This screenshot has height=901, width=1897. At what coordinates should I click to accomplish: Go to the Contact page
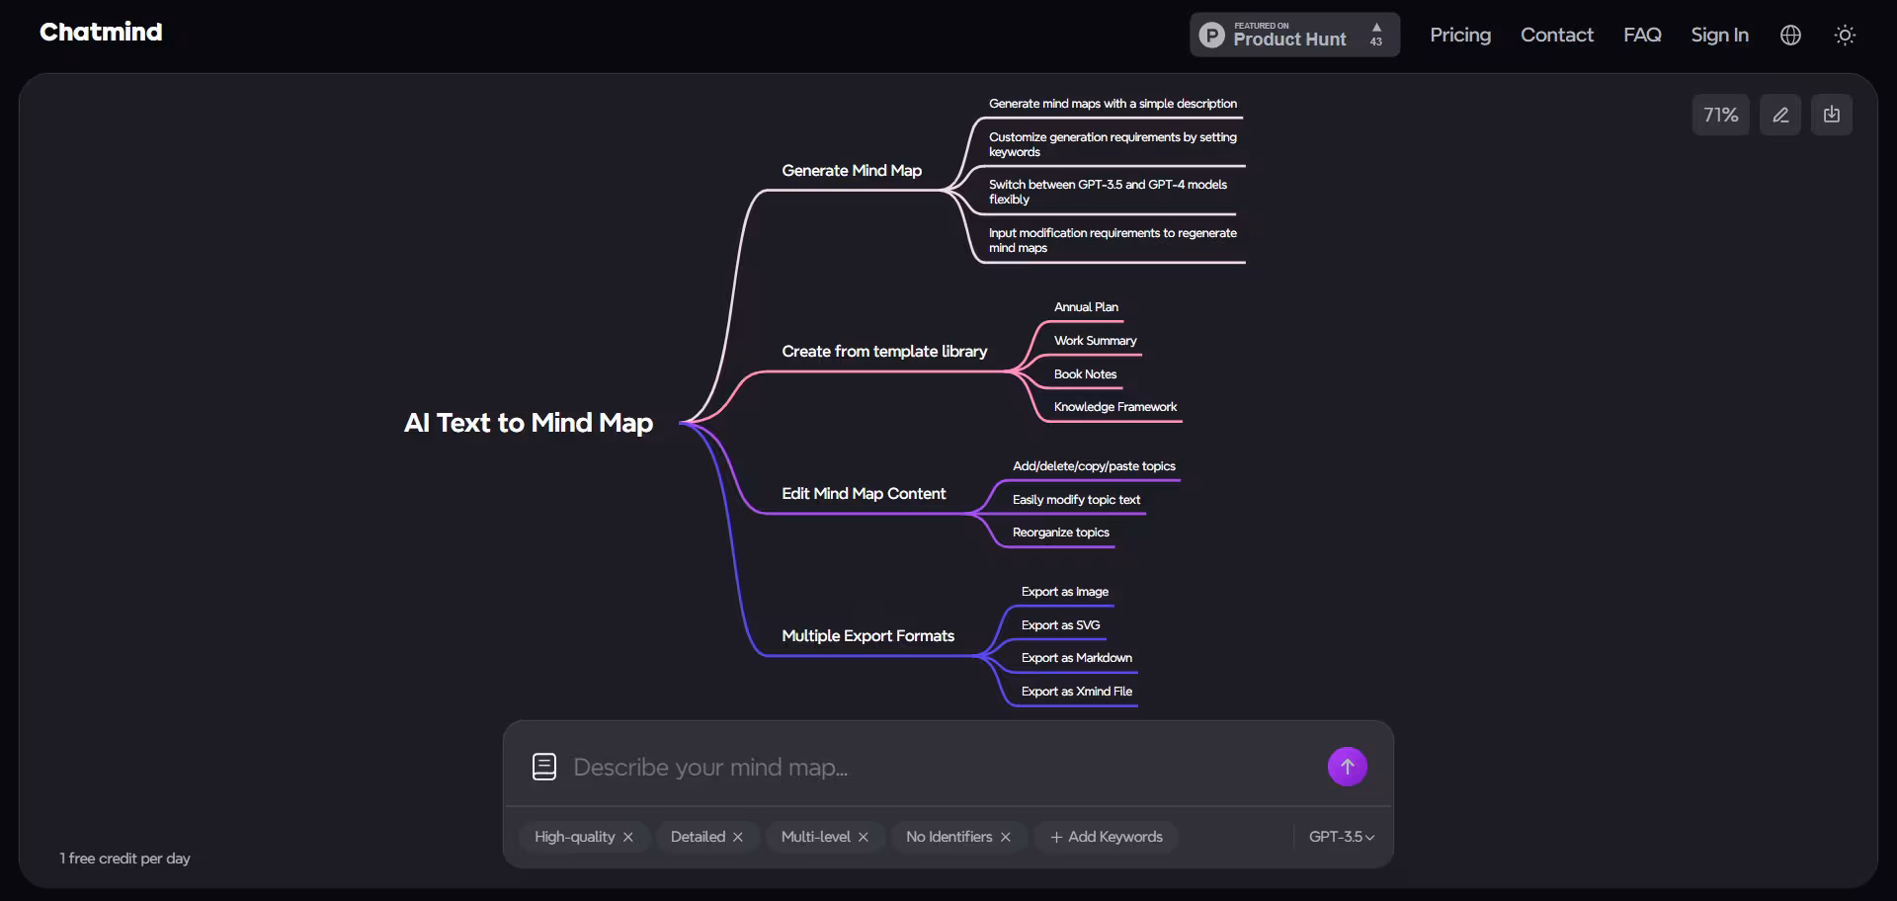(1556, 36)
